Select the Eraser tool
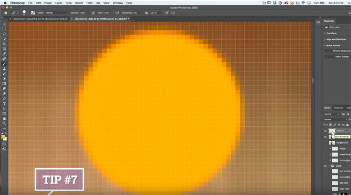Screen dimensions: 351x195 pyautogui.click(x=4, y=79)
